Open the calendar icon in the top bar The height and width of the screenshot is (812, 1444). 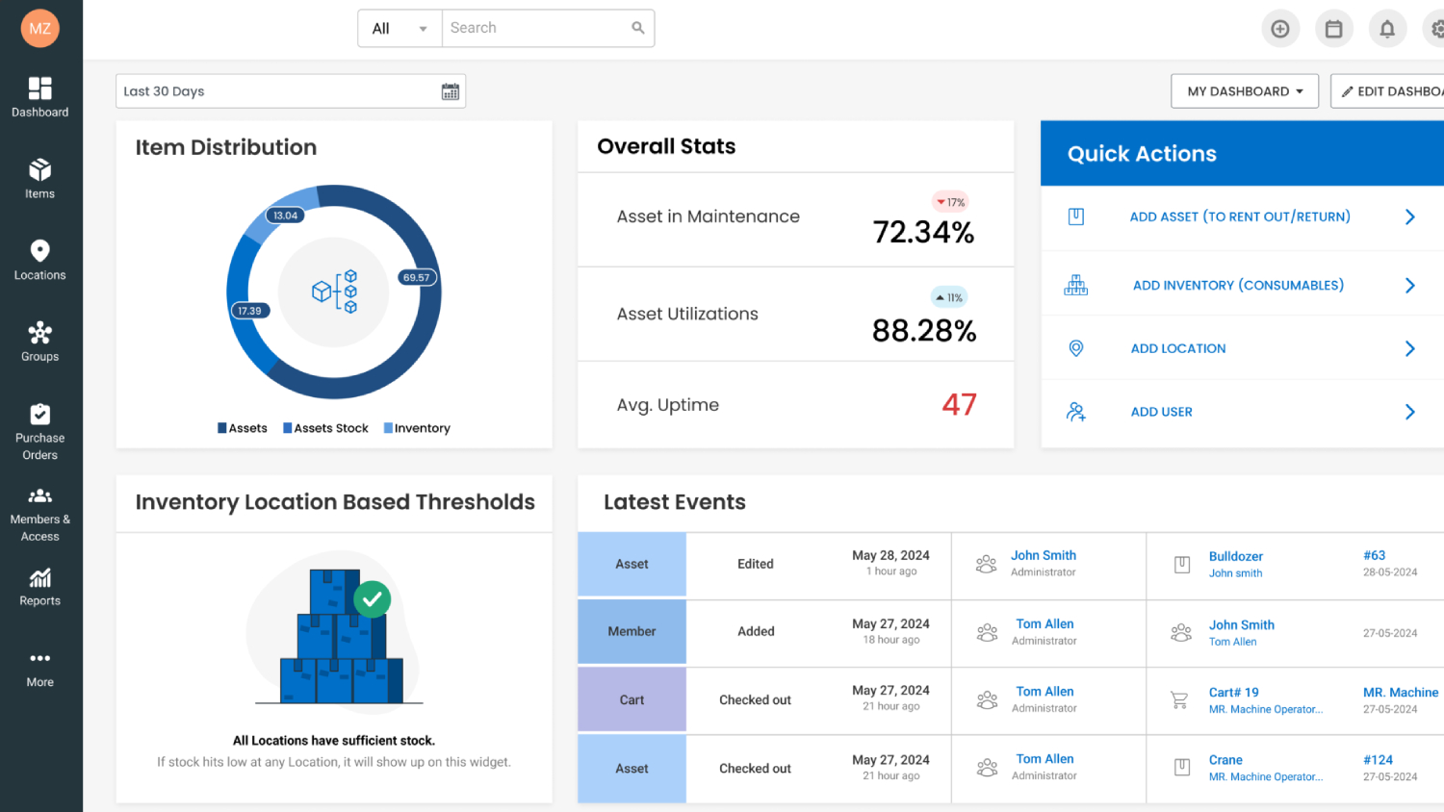1334,28
